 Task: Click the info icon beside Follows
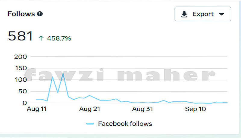coord(40,14)
